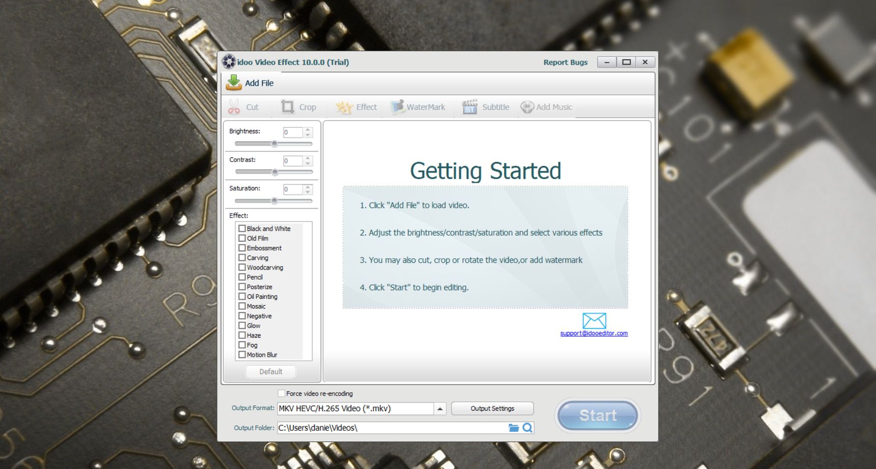The width and height of the screenshot is (876, 469).
Task: Enable the Old Film effect
Action: [x=242, y=238]
